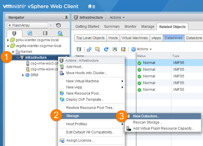Click the Add Host icon in context menu

coord(62,67)
